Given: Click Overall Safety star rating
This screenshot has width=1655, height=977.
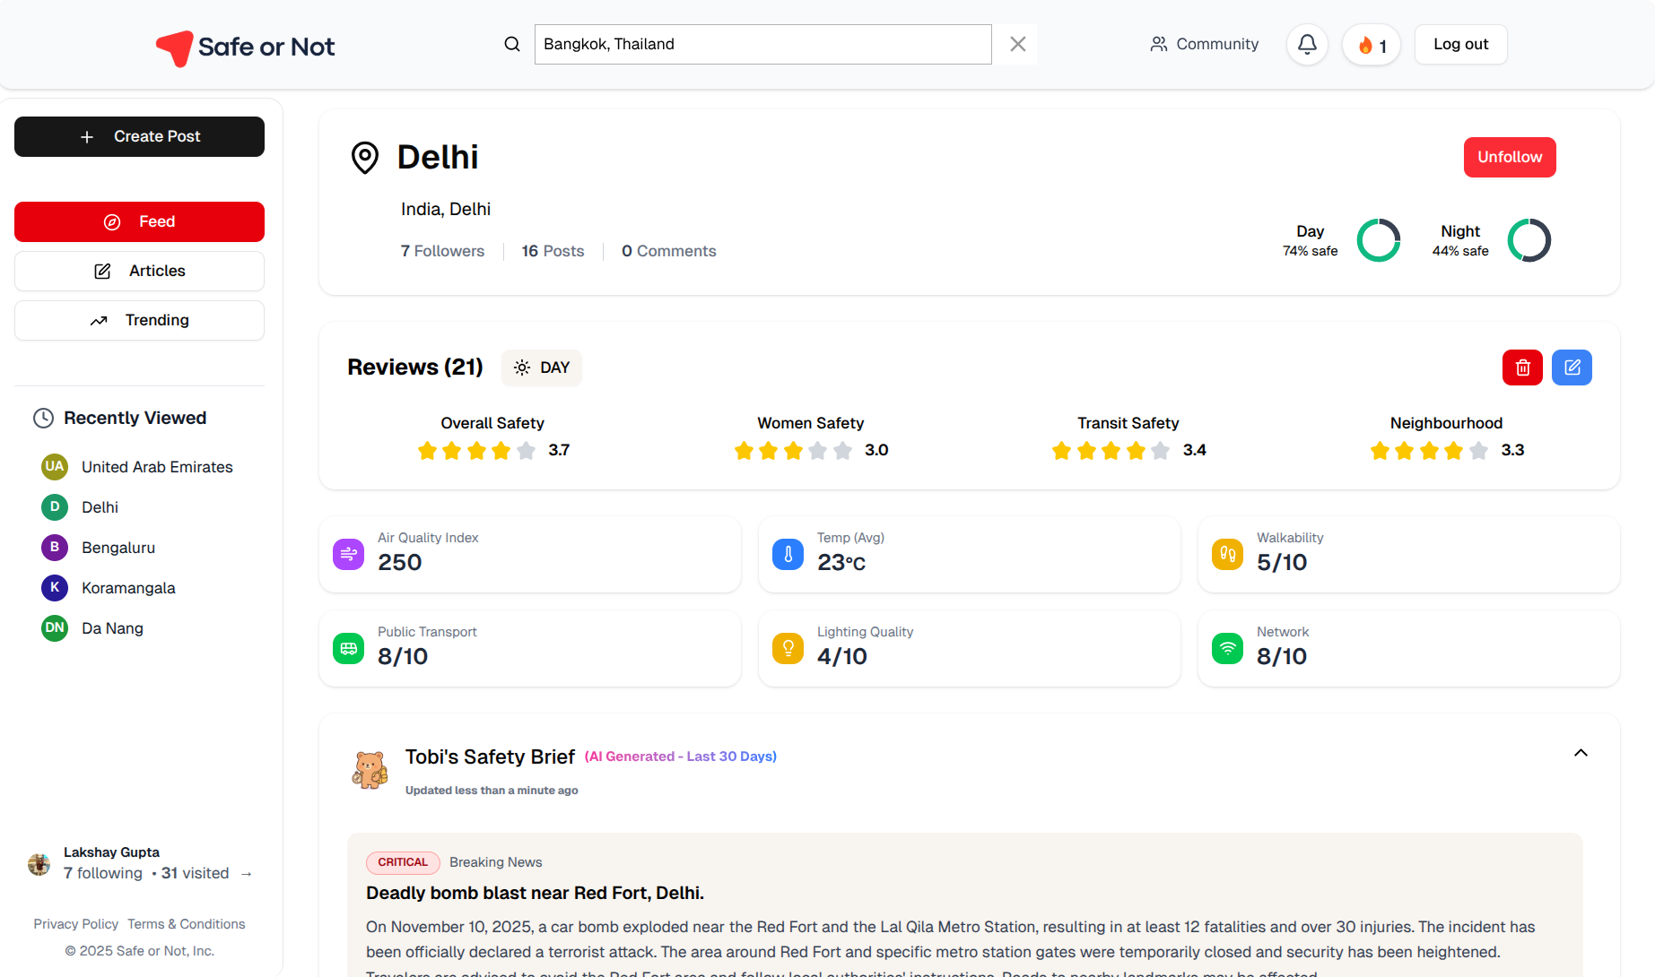Looking at the screenshot, I should tap(476, 450).
